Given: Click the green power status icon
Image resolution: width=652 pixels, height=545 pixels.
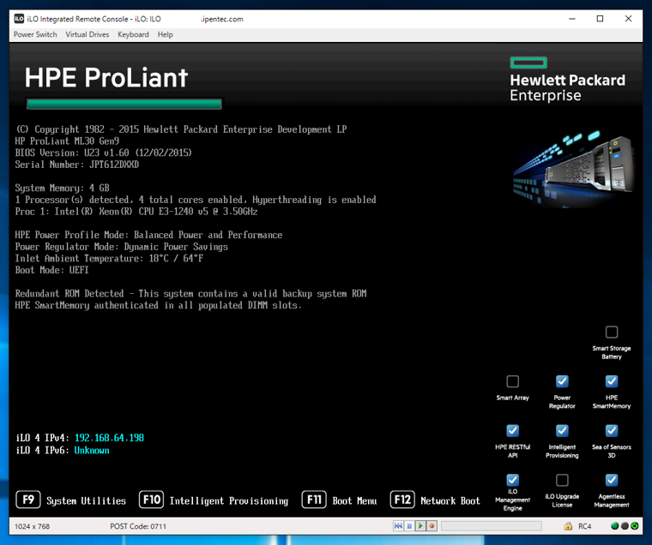Looking at the screenshot, I should tap(635, 526).
